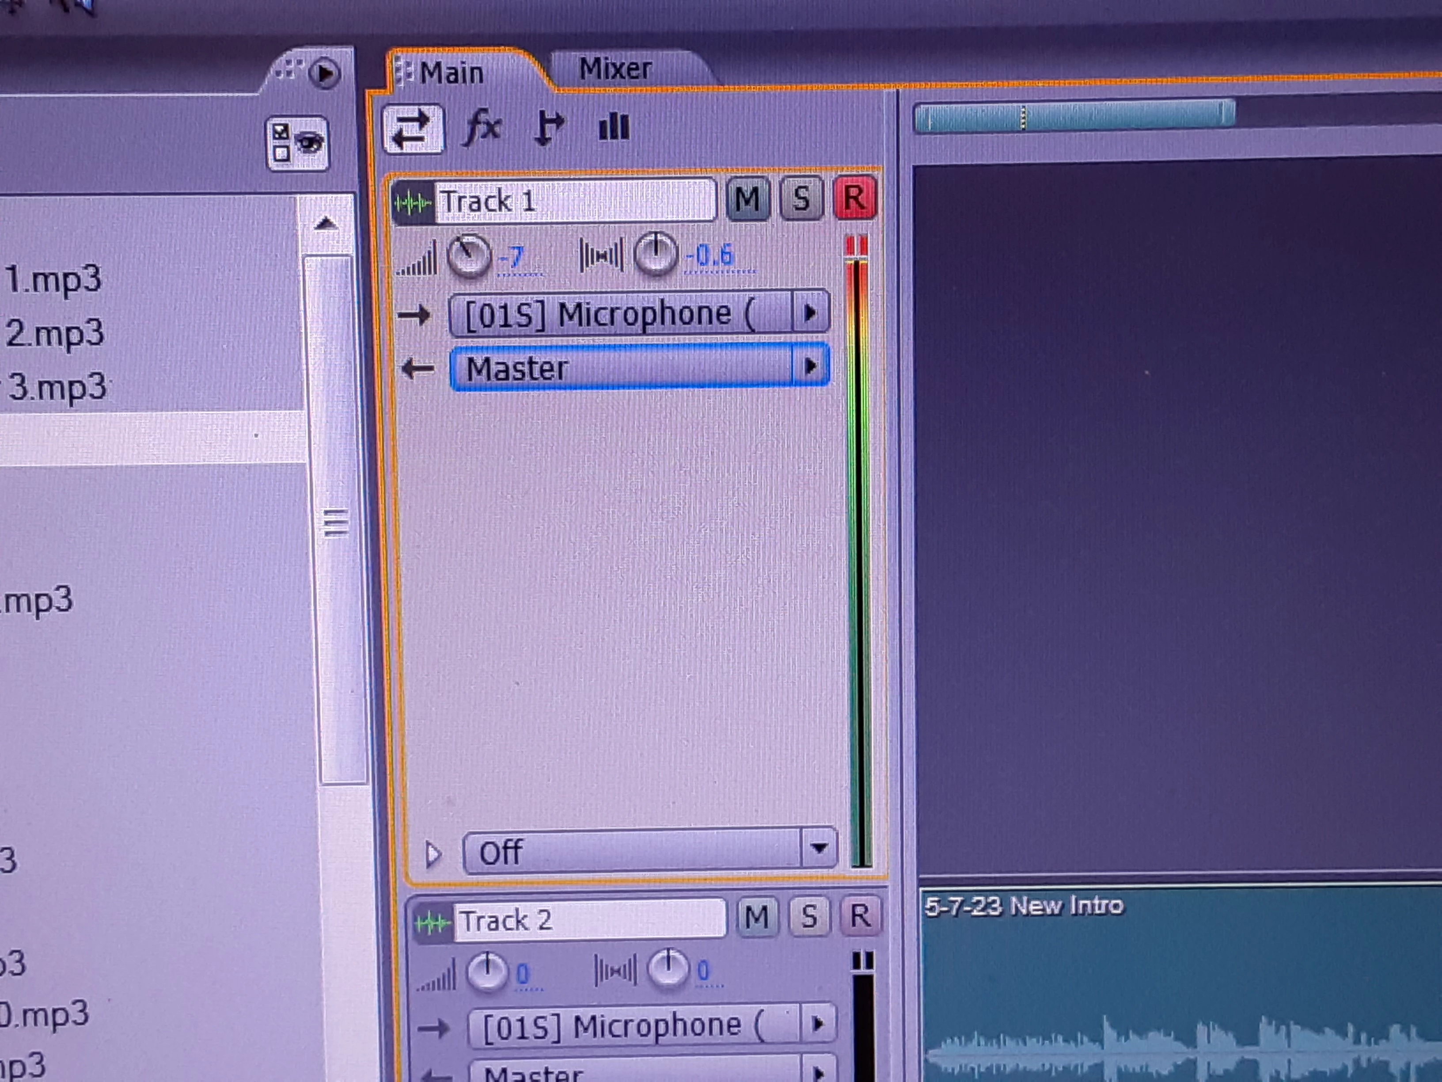1442x1082 pixels.
Task: Click the Inputs/Outputs arrows icon
Action: 413,129
